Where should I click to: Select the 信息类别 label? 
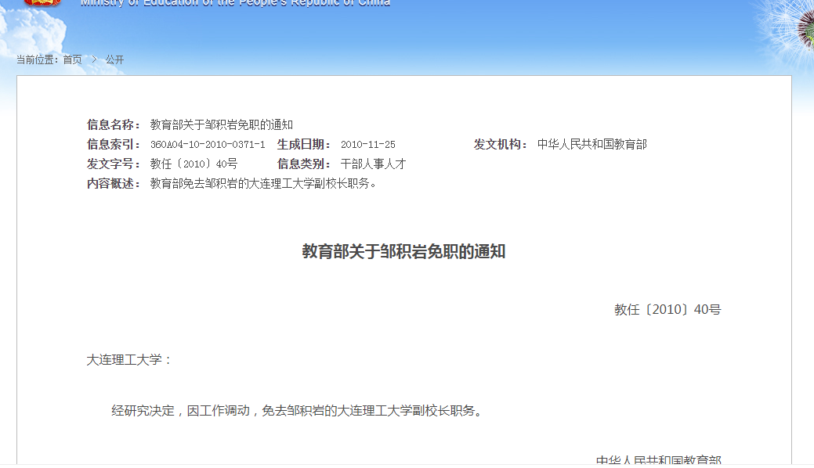tap(304, 164)
